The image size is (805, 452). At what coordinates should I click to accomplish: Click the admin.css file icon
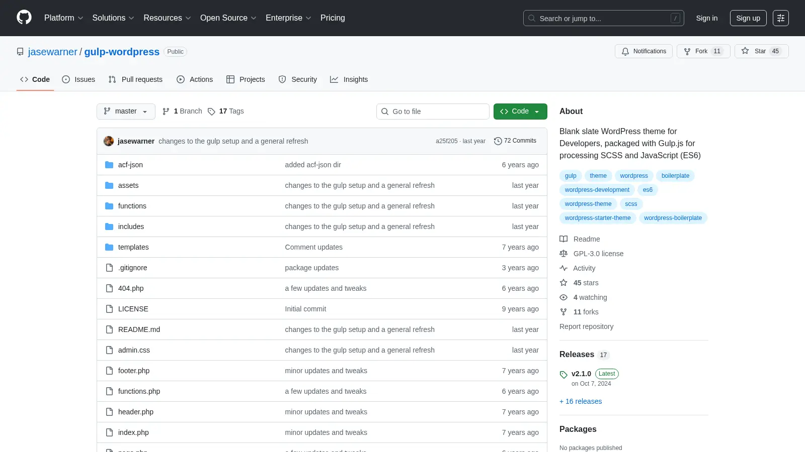pyautogui.click(x=109, y=350)
